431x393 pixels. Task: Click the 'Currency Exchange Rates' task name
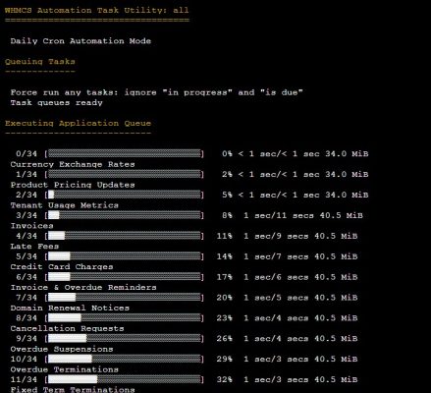pyautogui.click(x=73, y=164)
